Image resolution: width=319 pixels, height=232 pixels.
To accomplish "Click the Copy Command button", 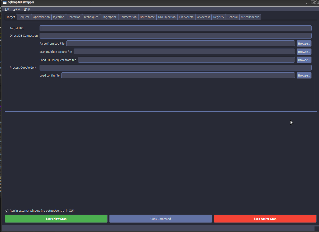I will point(161,219).
